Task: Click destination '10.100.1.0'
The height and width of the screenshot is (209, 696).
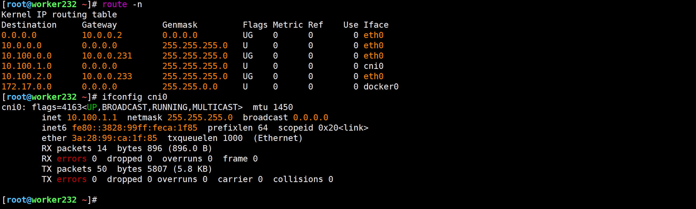Action: (26, 66)
